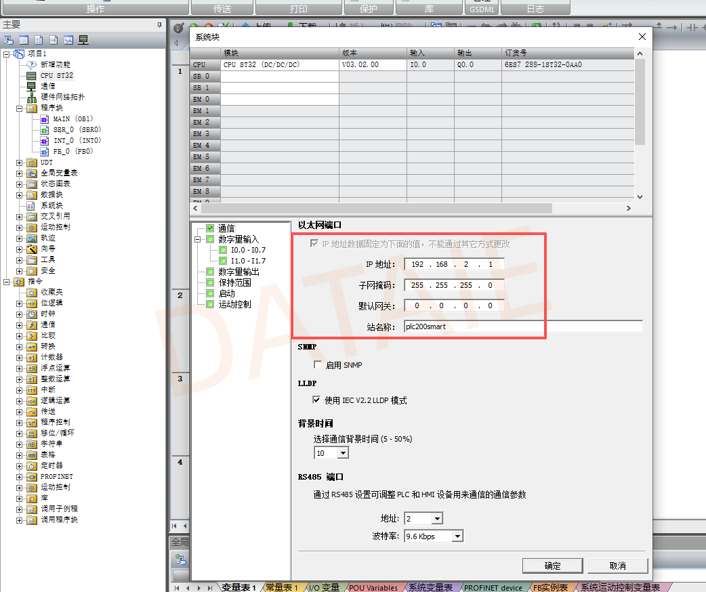
Task: Close the 系统块 dialog
Action: click(x=642, y=37)
